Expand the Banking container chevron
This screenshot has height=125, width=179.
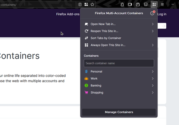[x=153, y=85]
